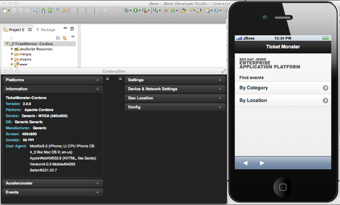Click the Run with red toolbox icon
The width and height of the screenshot is (340, 205).
click(145, 10)
